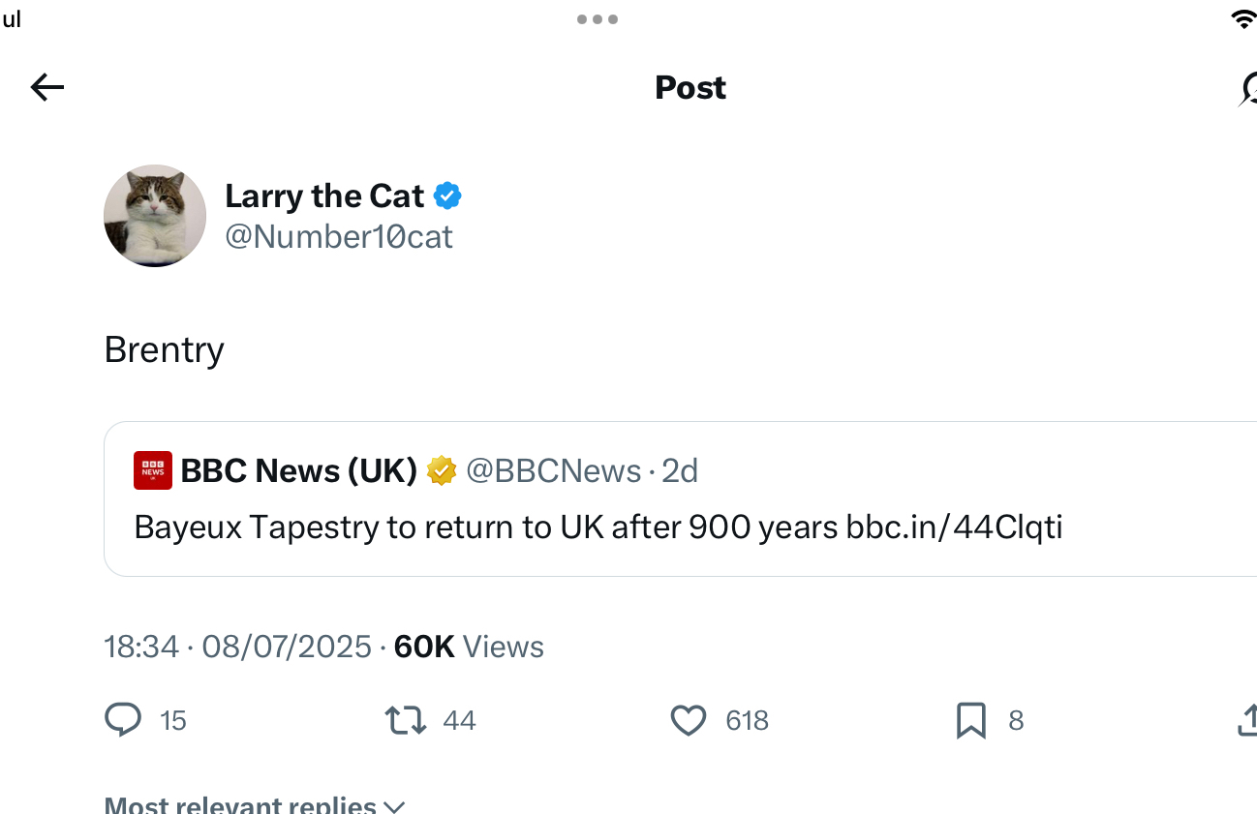Tap the back arrow icon

pyautogui.click(x=46, y=88)
